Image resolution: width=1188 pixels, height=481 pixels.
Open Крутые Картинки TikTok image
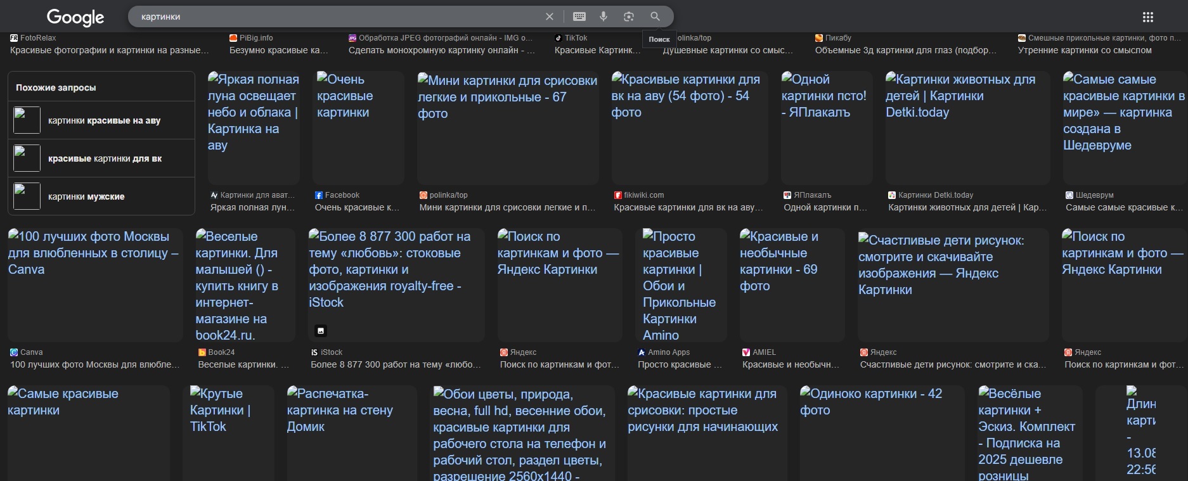coord(228,433)
